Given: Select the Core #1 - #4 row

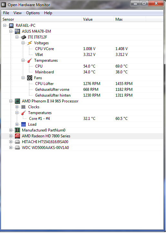Looking at the screenshot, I should [82, 119].
